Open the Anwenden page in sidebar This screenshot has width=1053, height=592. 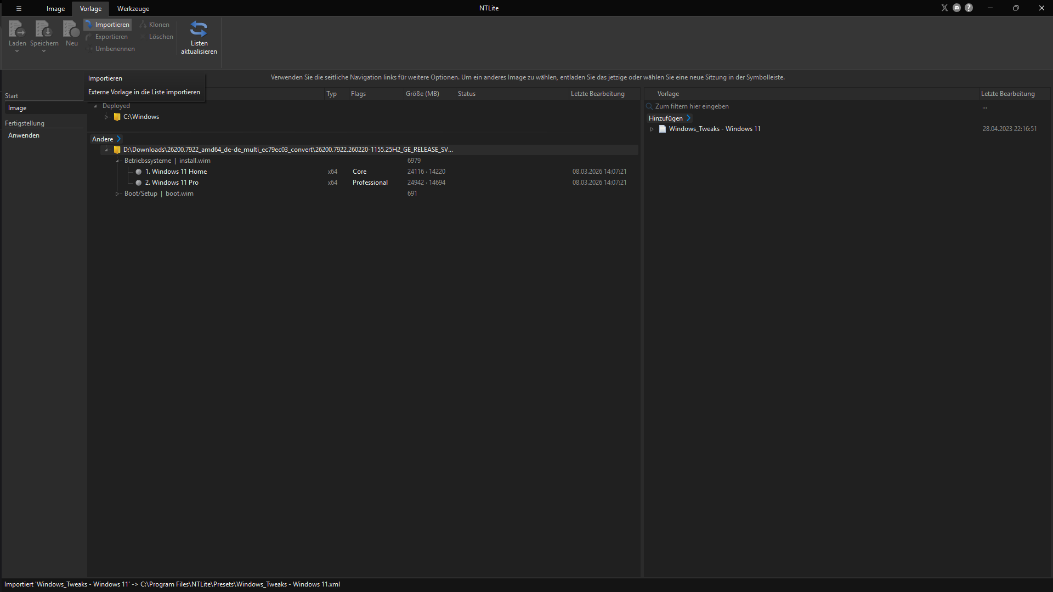[24, 135]
